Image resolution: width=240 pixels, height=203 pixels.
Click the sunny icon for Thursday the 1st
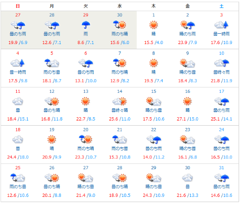(x=154, y=25)
